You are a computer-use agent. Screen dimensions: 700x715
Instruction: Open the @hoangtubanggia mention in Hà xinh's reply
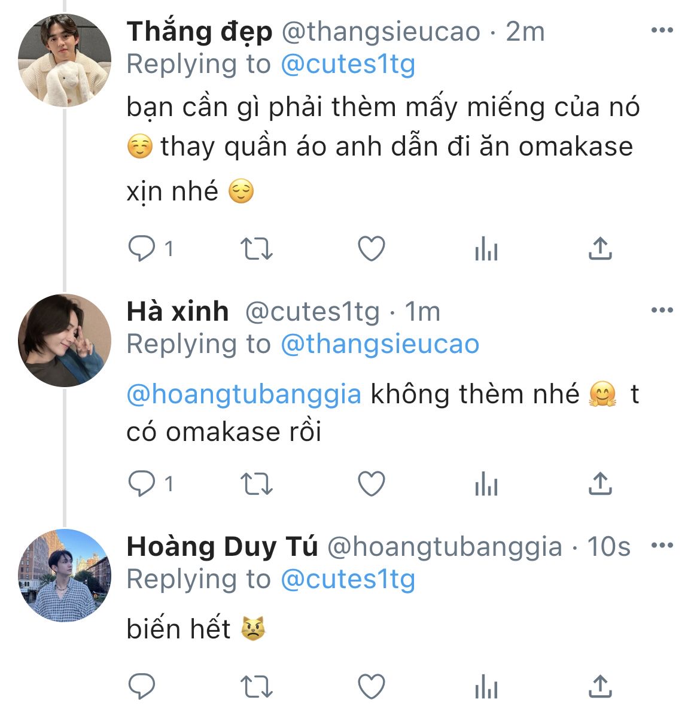coord(244,394)
